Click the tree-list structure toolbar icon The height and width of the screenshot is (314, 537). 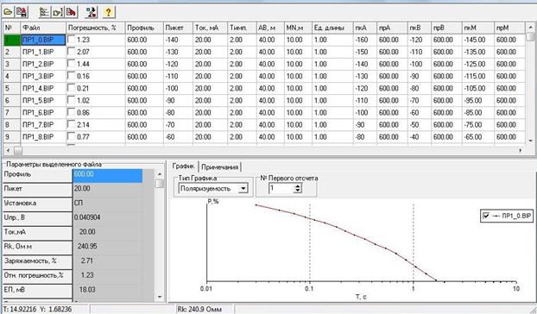coord(44,12)
